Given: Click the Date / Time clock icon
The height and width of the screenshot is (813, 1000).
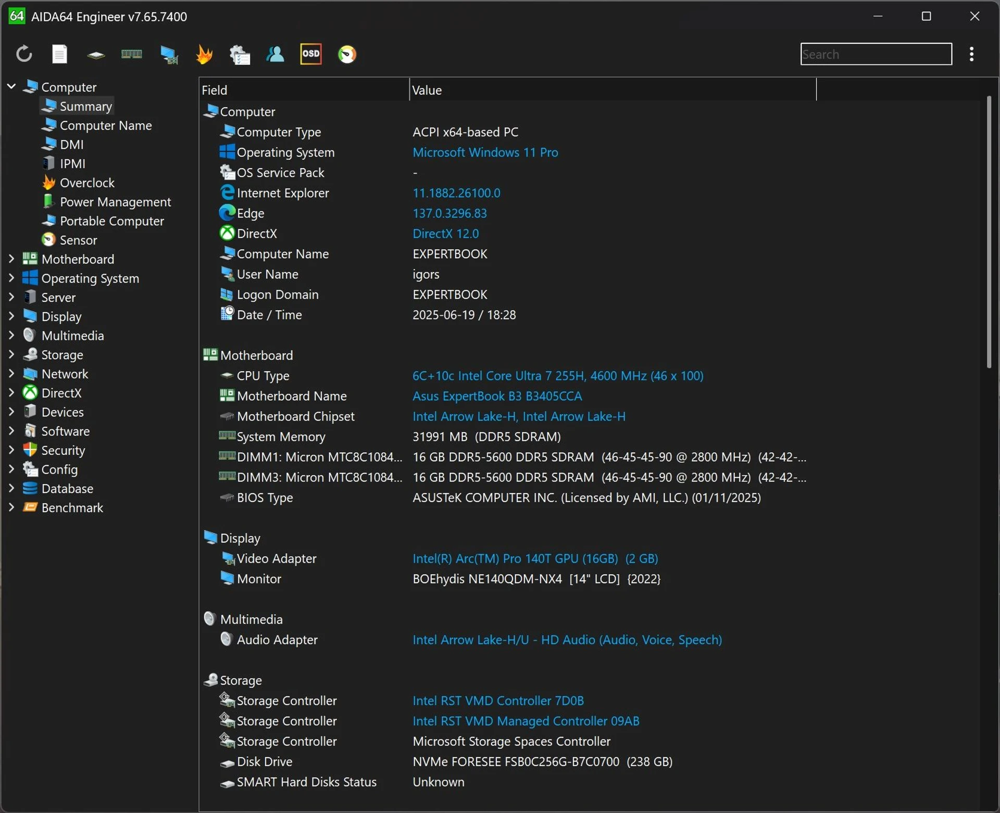Looking at the screenshot, I should (227, 313).
